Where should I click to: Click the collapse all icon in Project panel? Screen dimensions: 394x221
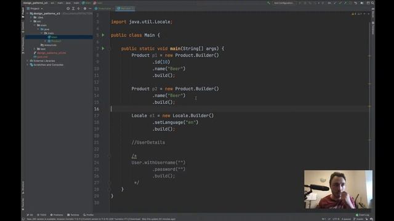click(x=79, y=9)
